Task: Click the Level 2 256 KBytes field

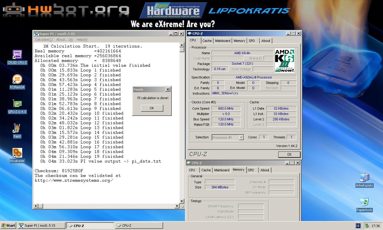Action: click(281, 119)
